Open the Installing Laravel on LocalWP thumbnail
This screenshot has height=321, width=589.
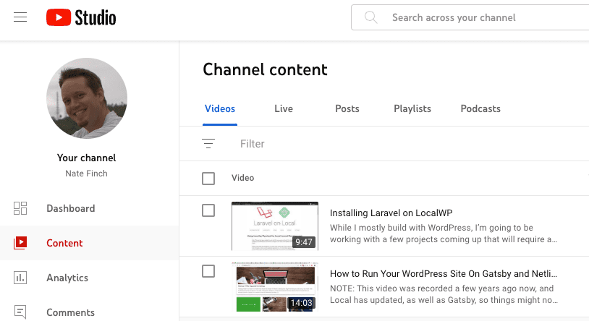pos(275,226)
